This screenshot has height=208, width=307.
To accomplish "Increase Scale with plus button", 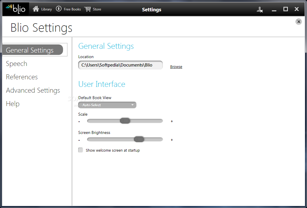I will [172, 121].
